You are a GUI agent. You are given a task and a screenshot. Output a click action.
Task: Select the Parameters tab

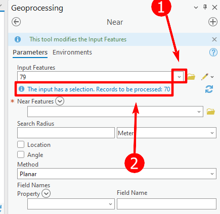coord(30,52)
